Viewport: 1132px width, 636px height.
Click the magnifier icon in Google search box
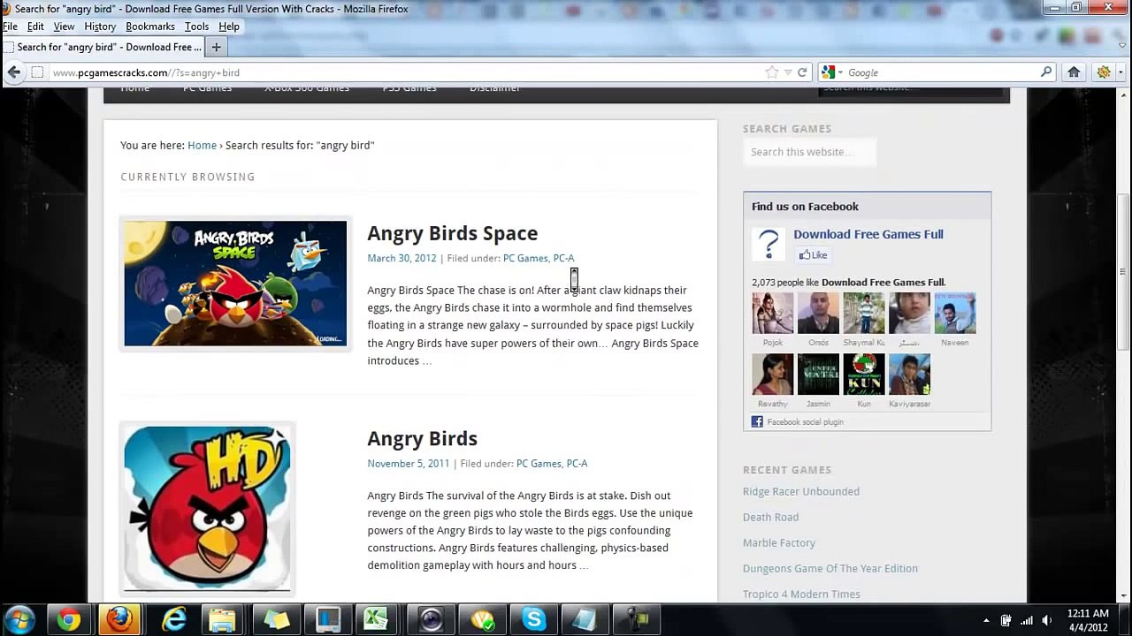[x=1046, y=72]
